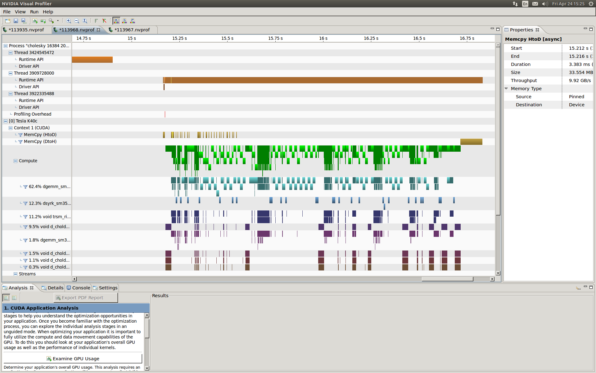Click the Save session icon
This screenshot has width=596, height=373.
(16, 21)
